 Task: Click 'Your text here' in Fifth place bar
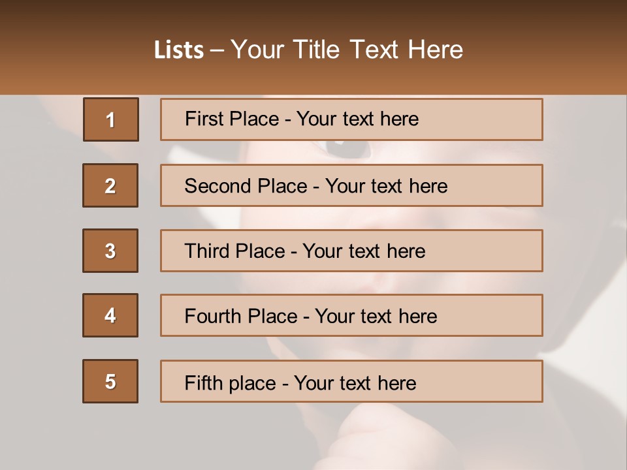[355, 383]
